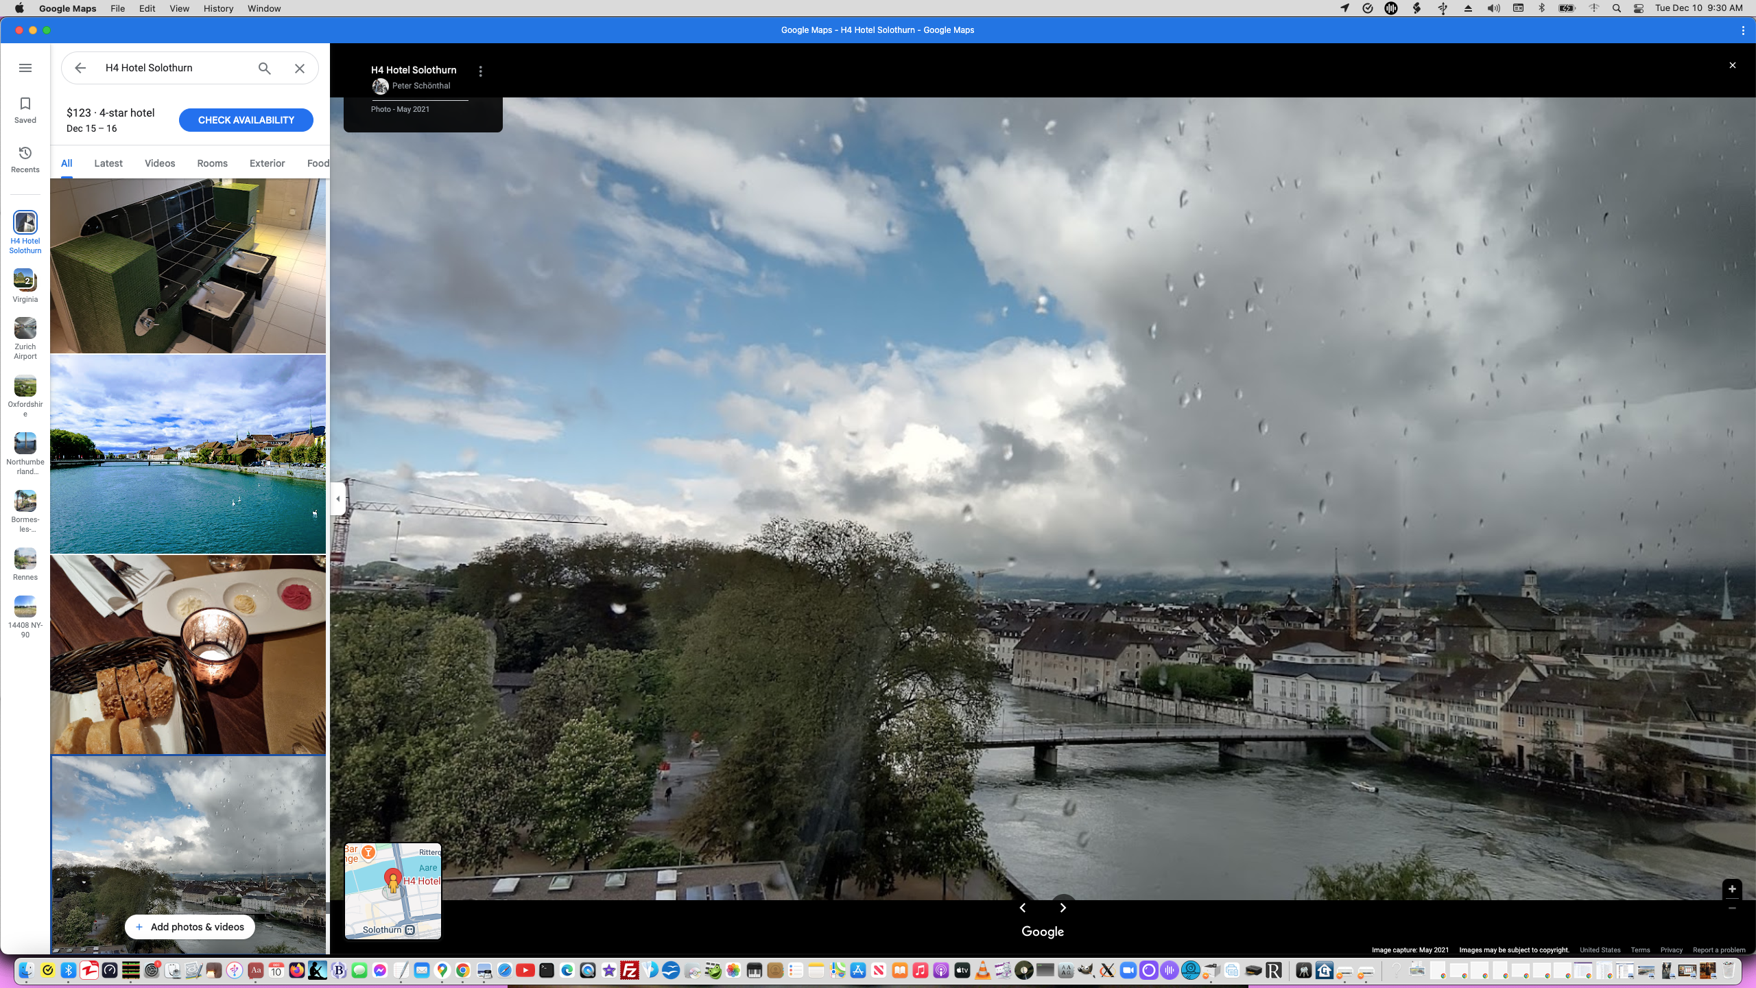Open the Report a problem link

point(1719,950)
